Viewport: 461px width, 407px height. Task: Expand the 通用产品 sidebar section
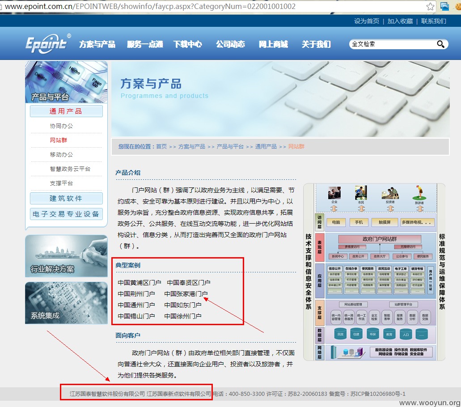[x=66, y=111]
